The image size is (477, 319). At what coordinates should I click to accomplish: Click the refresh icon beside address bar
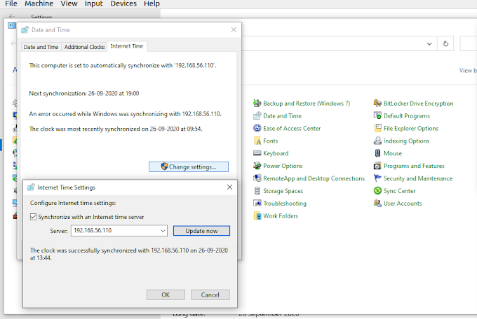click(445, 43)
